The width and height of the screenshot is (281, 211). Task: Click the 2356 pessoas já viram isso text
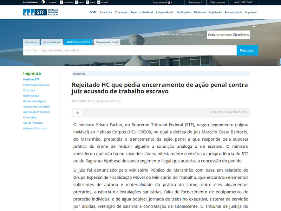[228, 112]
